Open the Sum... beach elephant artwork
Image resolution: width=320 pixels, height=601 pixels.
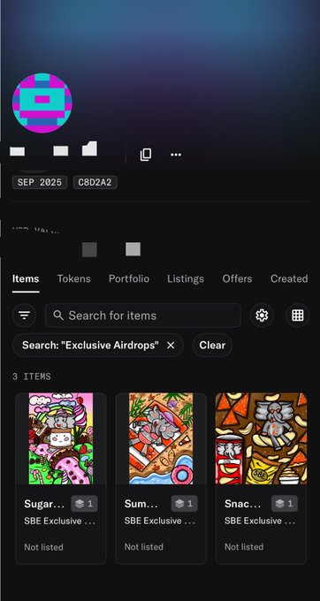(x=161, y=438)
